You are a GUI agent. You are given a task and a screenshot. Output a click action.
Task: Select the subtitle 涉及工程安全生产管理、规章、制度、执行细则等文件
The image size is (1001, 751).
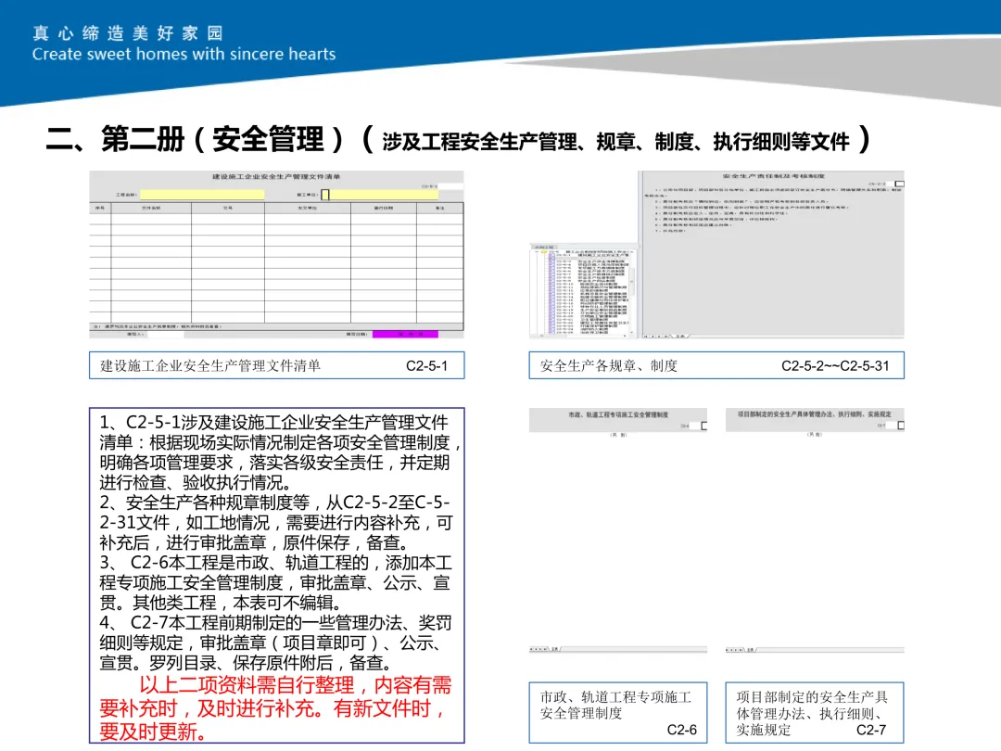[615, 141]
